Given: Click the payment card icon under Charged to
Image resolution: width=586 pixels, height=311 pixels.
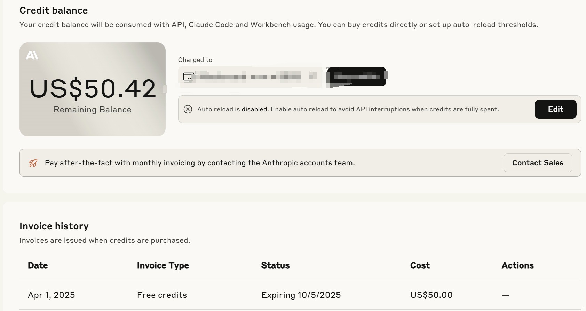Looking at the screenshot, I should click(x=188, y=77).
